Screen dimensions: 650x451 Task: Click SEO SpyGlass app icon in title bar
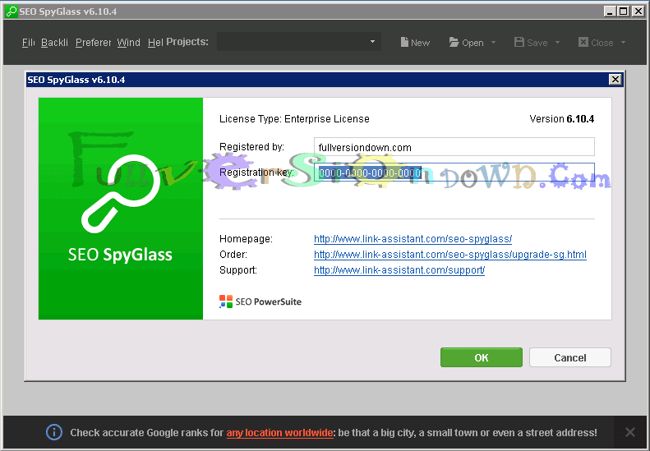12,12
